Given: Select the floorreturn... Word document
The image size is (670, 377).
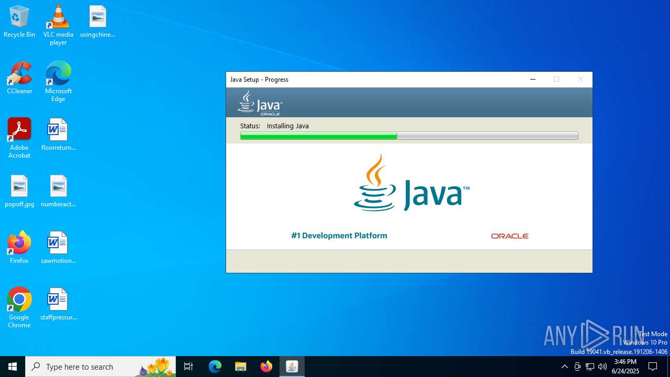Looking at the screenshot, I should click(x=58, y=135).
